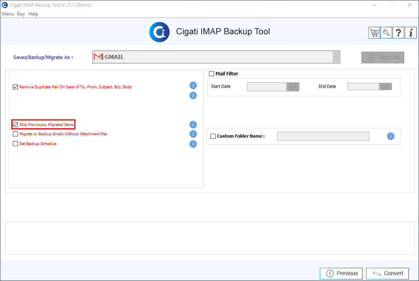419x281 pixels.
Task: Click the Previous button
Action: click(341, 274)
